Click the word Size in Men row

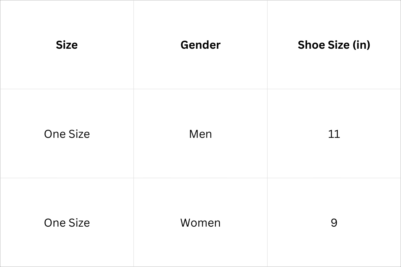[79, 134]
